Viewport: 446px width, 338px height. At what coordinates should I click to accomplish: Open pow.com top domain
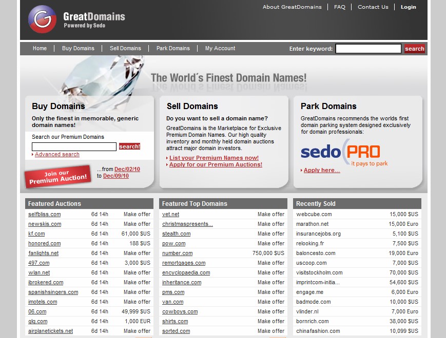pyautogui.click(x=174, y=243)
